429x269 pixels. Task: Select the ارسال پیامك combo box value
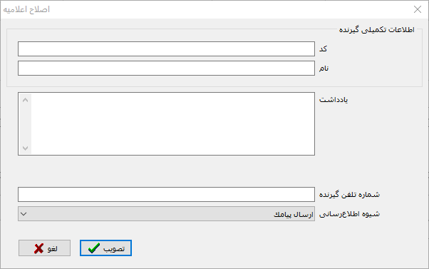click(294, 214)
